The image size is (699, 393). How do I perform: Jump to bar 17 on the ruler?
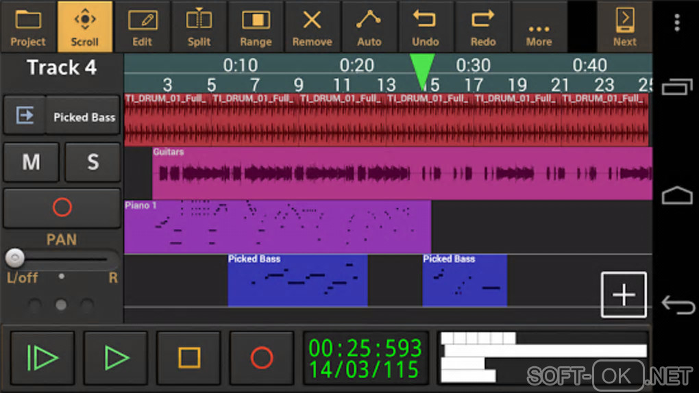pos(474,85)
